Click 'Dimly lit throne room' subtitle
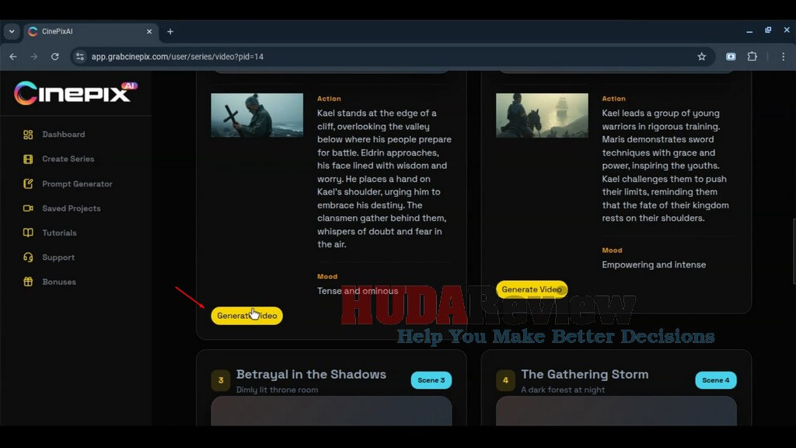 click(x=278, y=390)
